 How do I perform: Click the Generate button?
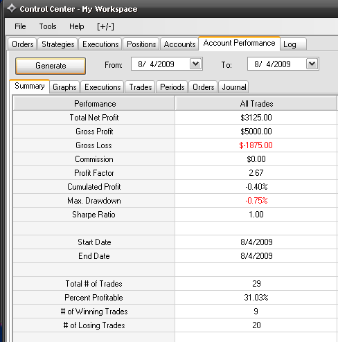click(x=51, y=66)
